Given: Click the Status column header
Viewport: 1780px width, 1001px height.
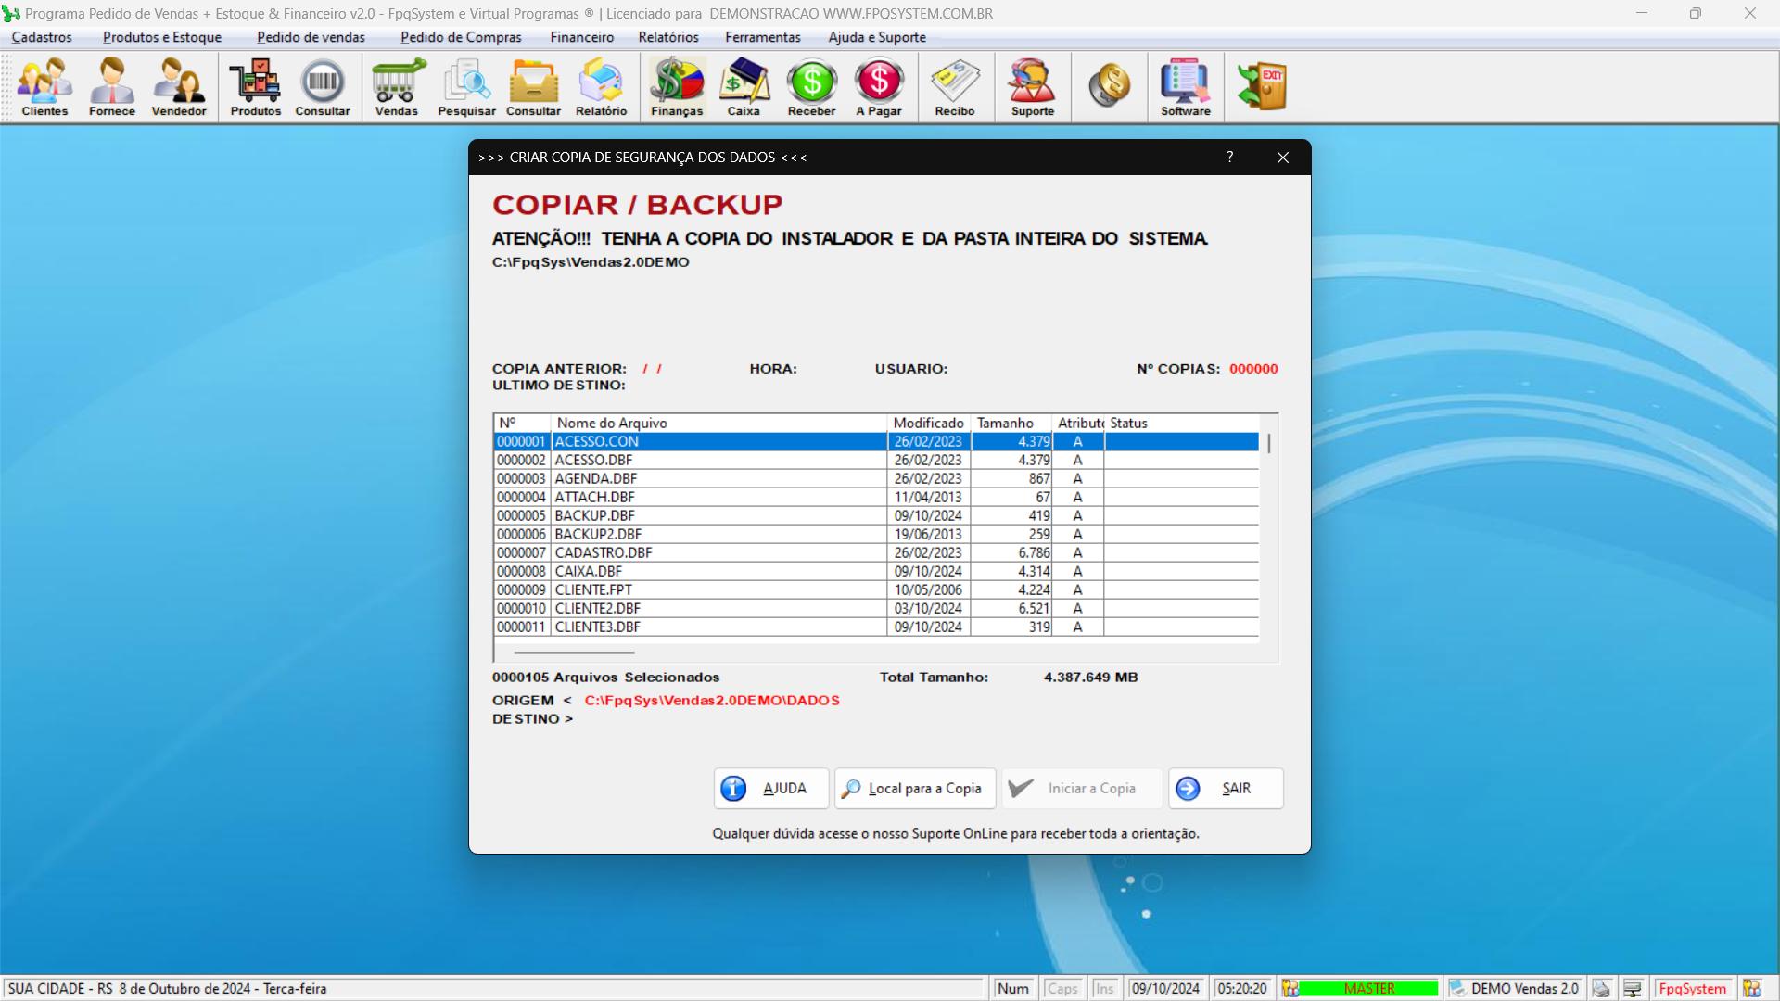Looking at the screenshot, I should [x=1182, y=424].
